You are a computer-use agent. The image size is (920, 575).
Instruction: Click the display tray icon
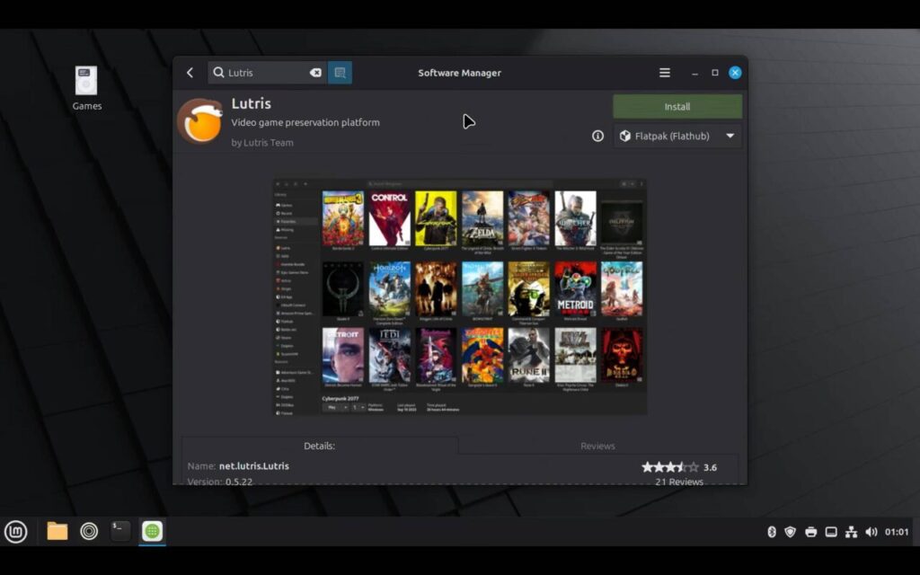(831, 532)
